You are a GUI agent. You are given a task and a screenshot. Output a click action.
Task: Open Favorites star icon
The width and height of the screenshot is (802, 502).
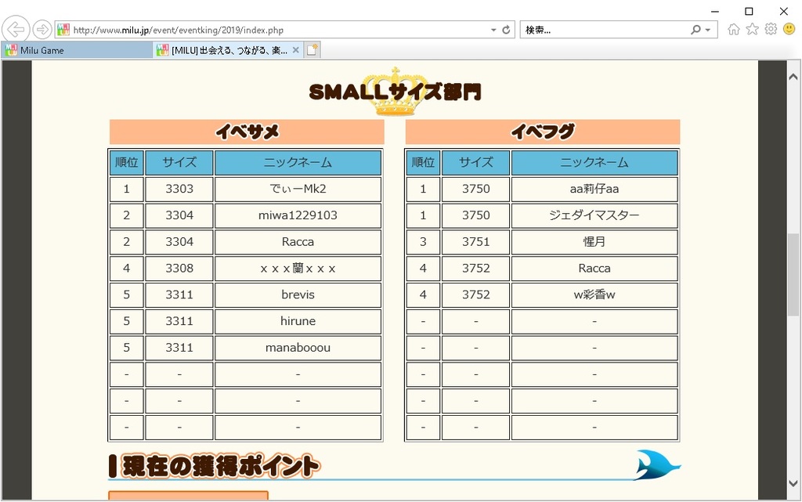[752, 30]
